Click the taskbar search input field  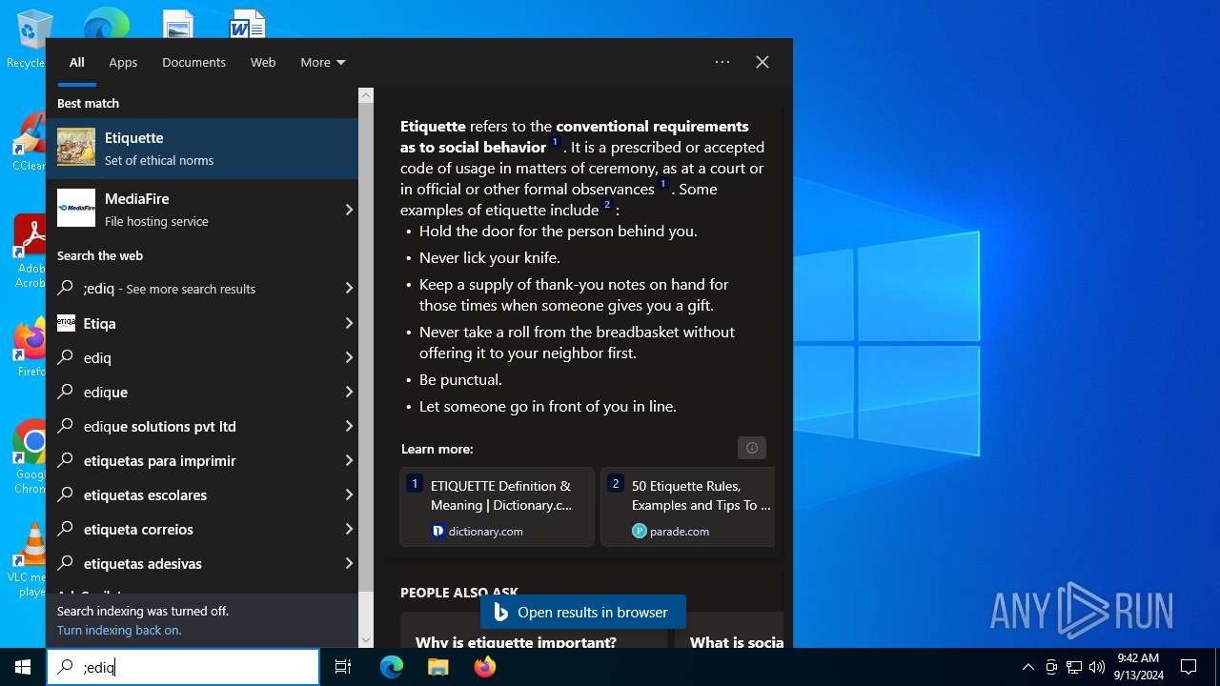coord(183,667)
